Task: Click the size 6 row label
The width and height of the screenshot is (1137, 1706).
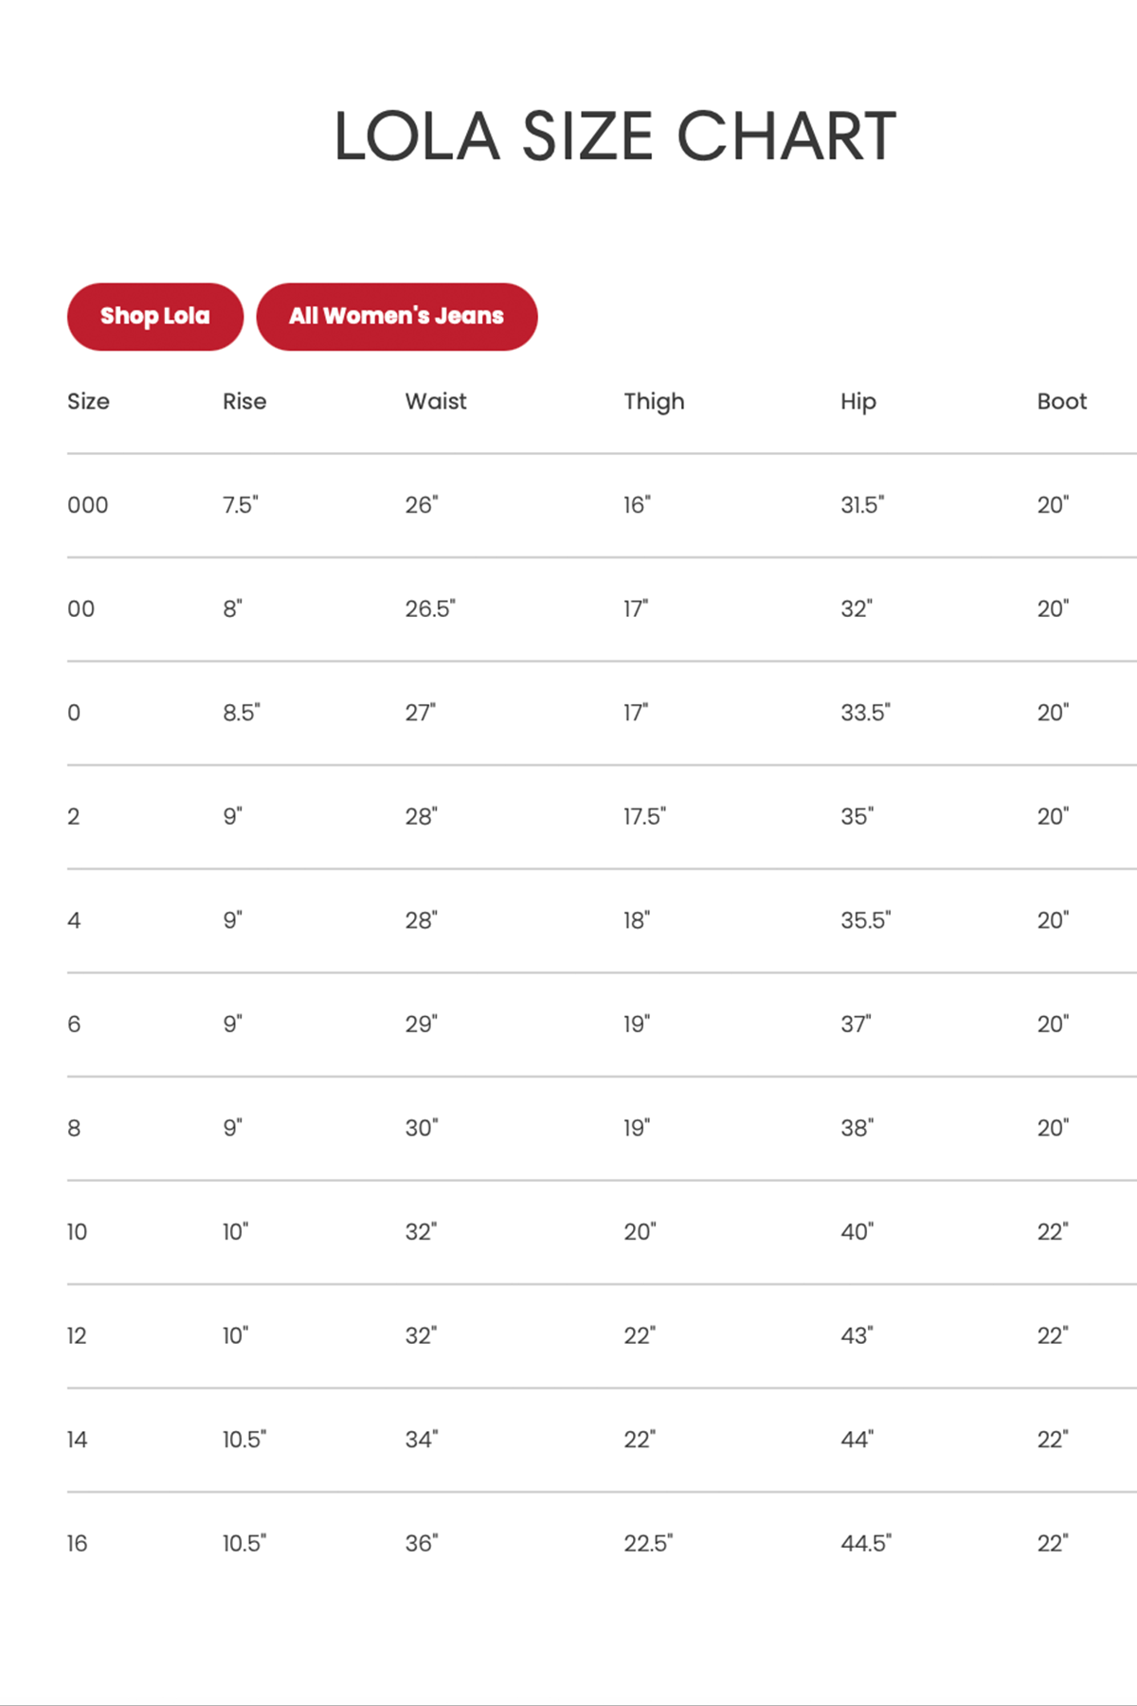Action: (74, 1025)
